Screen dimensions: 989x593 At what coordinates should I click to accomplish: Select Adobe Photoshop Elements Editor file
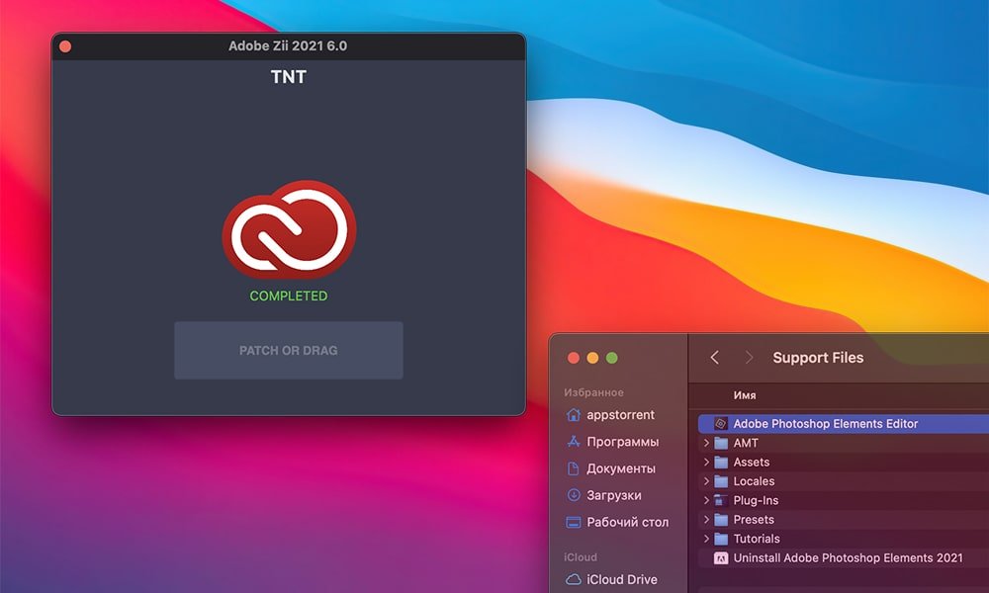coord(825,424)
